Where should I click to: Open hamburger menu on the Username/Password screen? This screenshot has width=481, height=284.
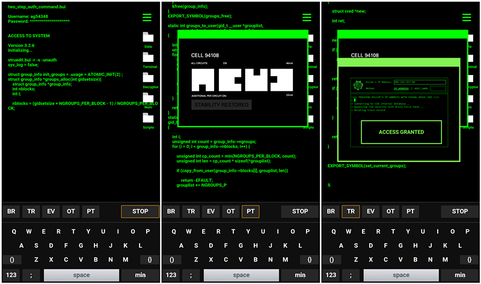click(x=147, y=17)
